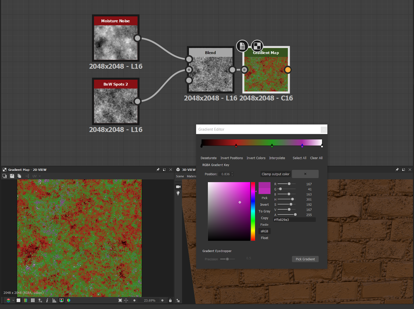The height and width of the screenshot is (309, 414).
Task: Toggle the tiling grid in the 2D view
Action: point(33,300)
